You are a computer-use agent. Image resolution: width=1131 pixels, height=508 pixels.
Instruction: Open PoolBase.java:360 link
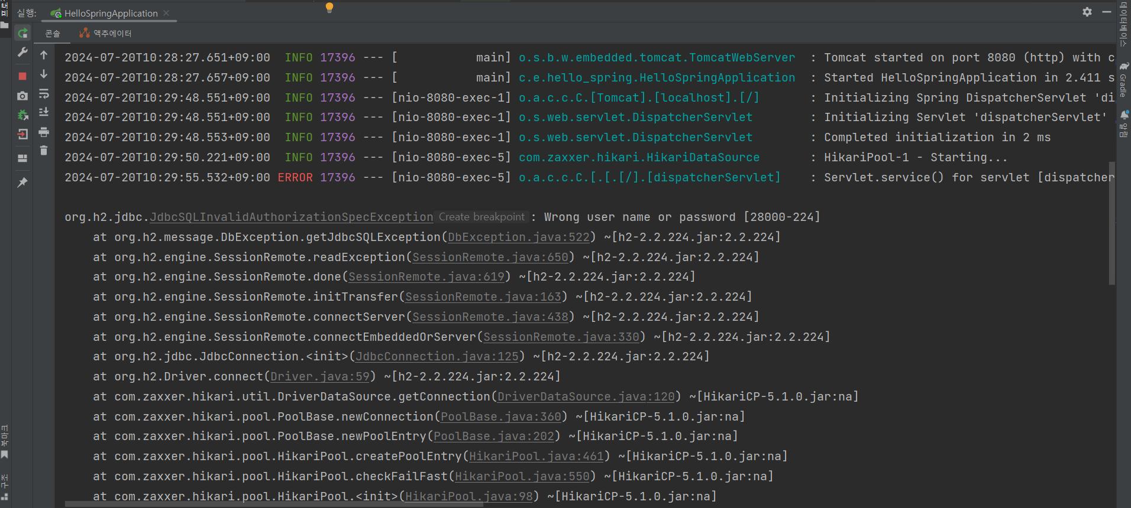click(x=500, y=417)
